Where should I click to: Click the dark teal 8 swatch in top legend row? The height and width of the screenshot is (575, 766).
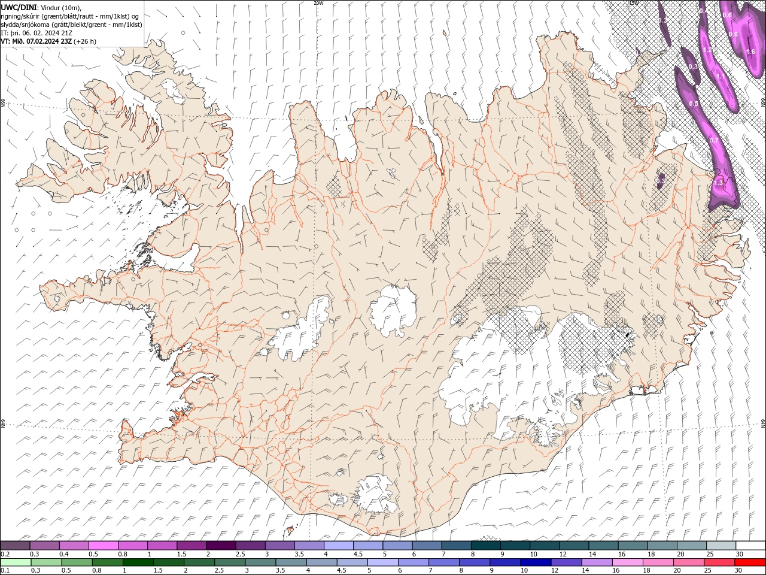(x=486, y=546)
